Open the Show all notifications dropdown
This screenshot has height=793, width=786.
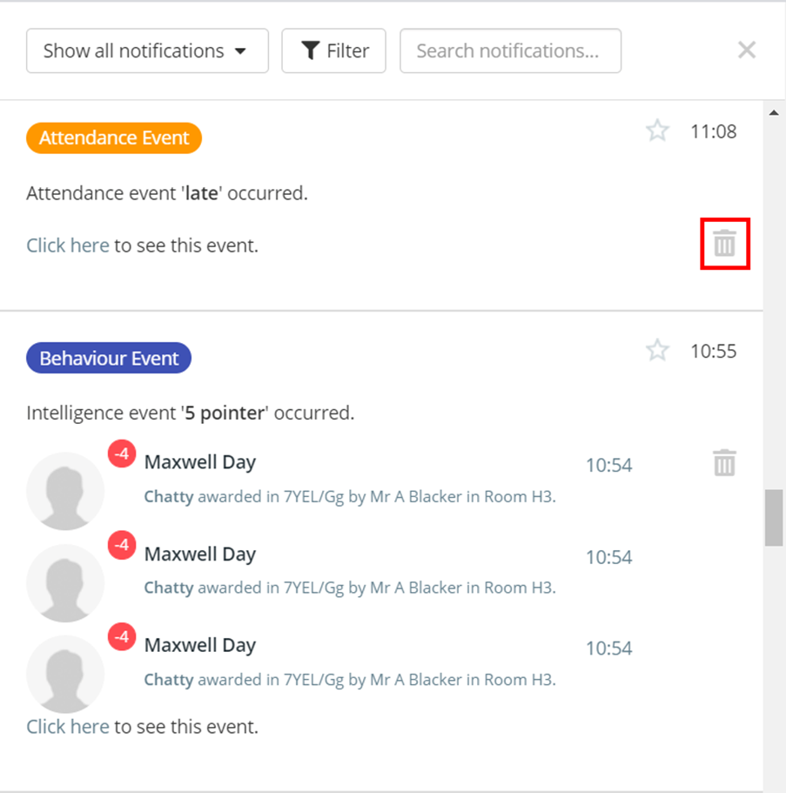[146, 50]
